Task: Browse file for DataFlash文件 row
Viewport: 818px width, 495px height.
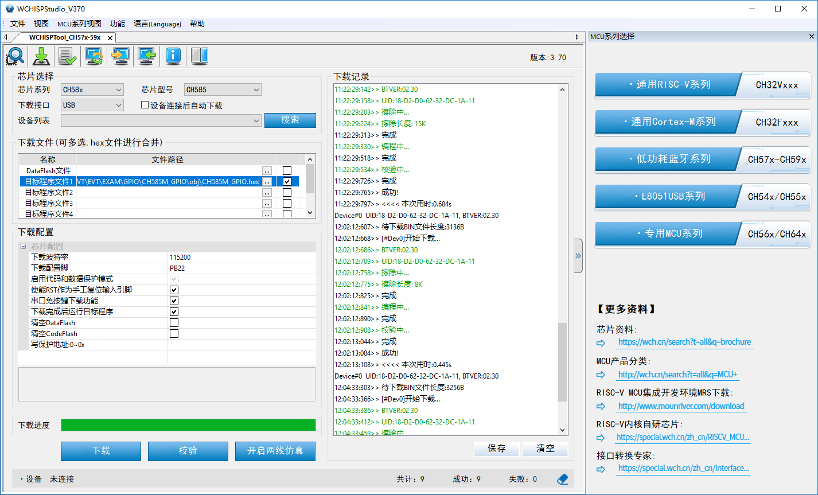Action: click(267, 170)
